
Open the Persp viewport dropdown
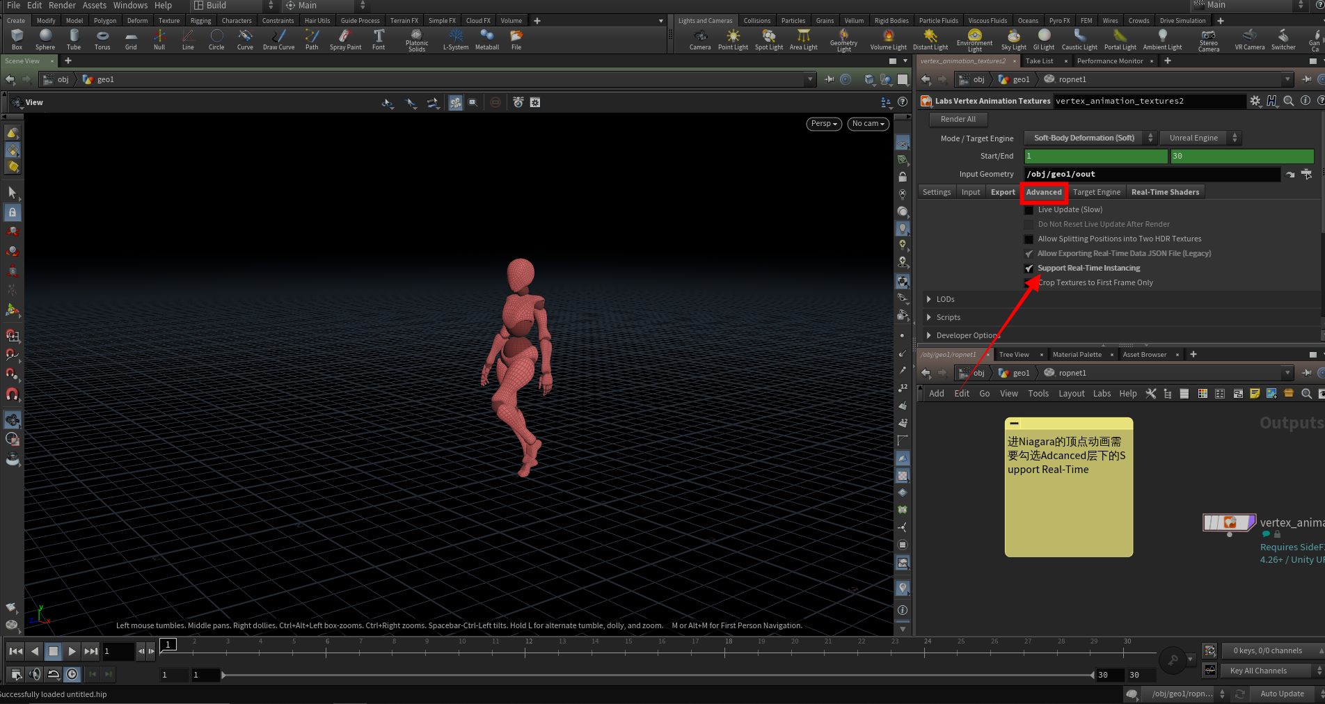point(824,124)
